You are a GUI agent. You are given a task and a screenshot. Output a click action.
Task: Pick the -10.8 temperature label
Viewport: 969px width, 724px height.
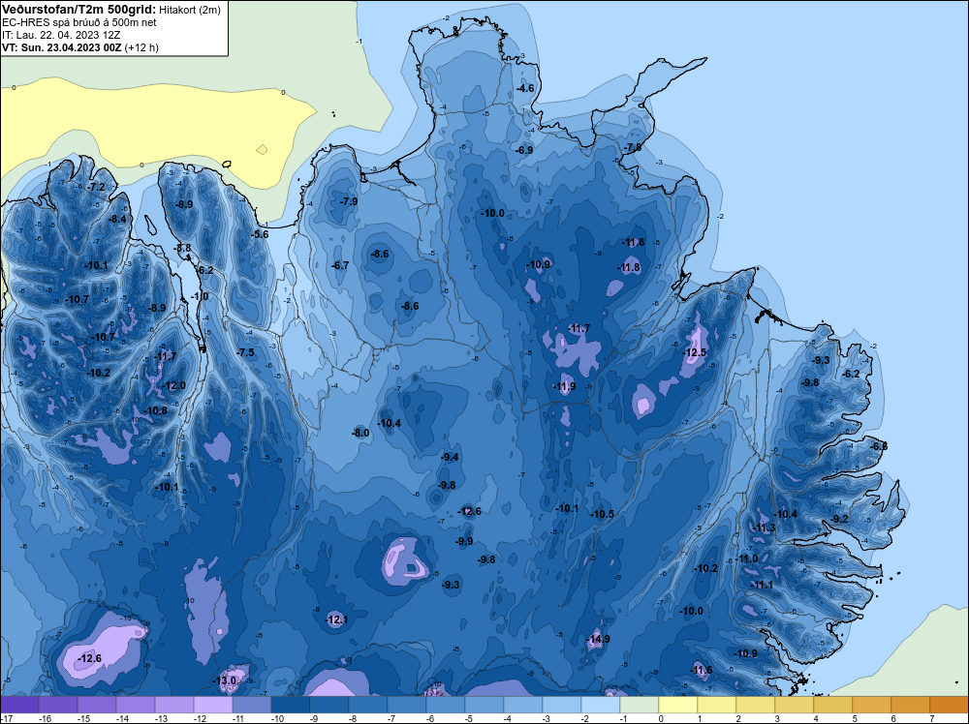pos(156,410)
